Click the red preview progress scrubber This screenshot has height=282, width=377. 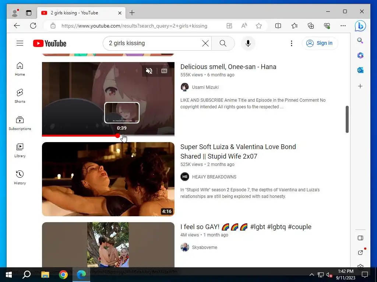click(x=117, y=136)
